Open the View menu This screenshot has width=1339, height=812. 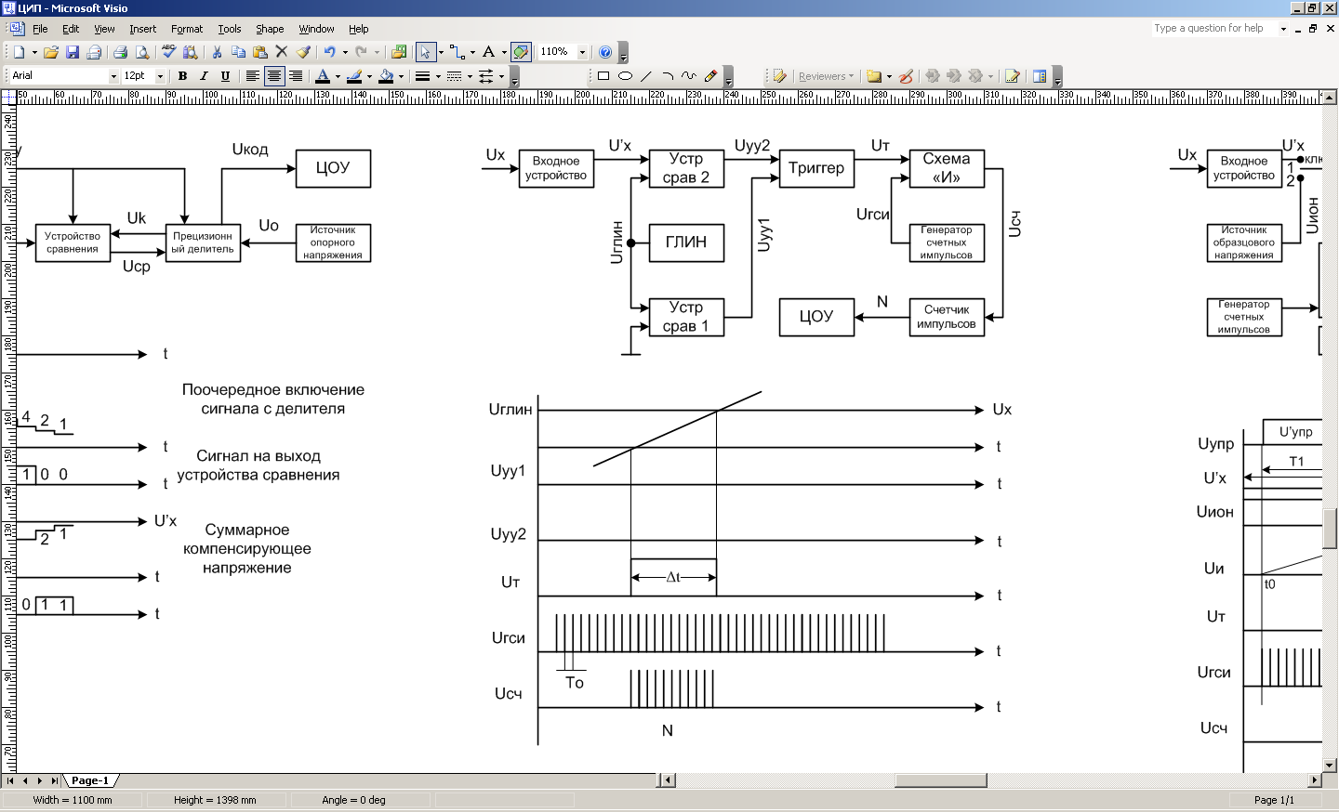tap(104, 29)
